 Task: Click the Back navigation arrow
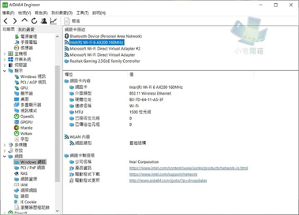pos(6,21)
